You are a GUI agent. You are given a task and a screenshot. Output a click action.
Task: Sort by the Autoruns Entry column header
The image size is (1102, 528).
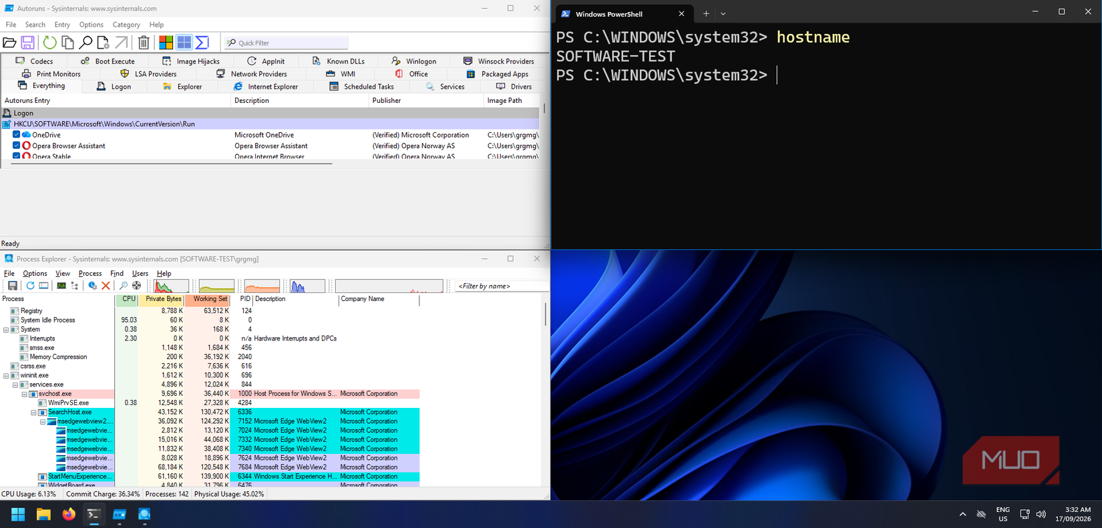point(116,101)
